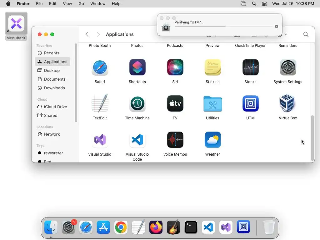Open Finder from the Dock

point(51,227)
